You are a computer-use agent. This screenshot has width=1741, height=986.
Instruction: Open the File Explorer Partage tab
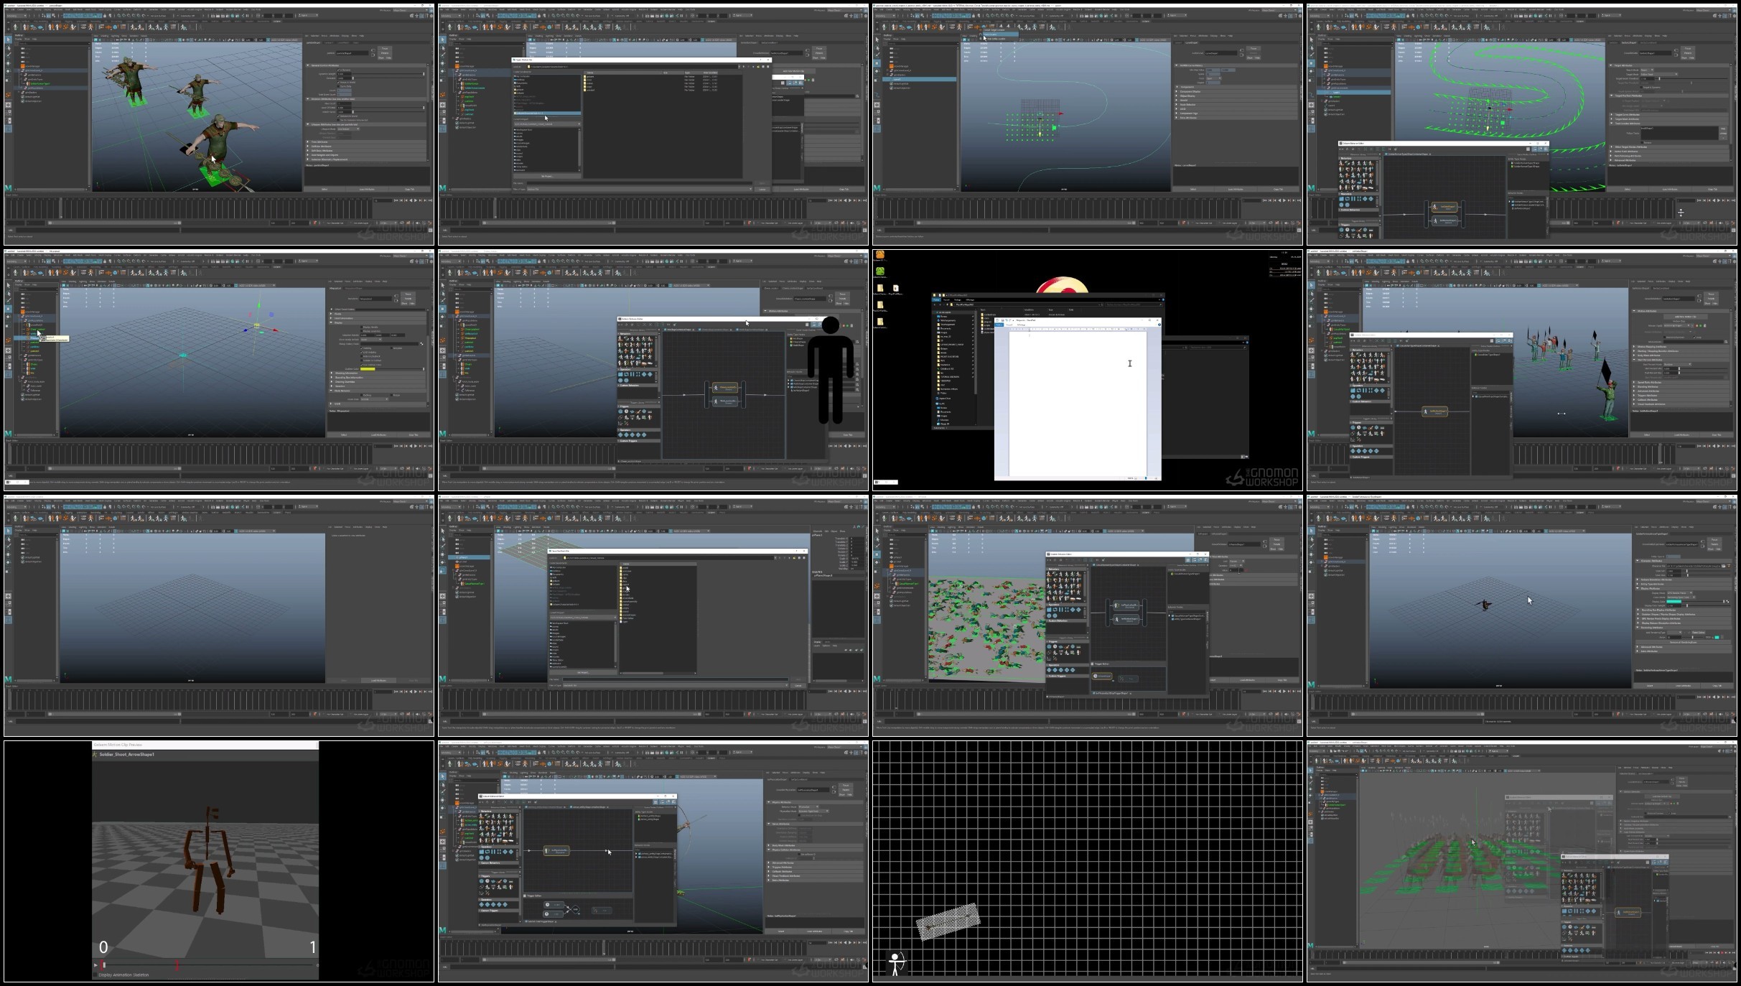(x=957, y=299)
